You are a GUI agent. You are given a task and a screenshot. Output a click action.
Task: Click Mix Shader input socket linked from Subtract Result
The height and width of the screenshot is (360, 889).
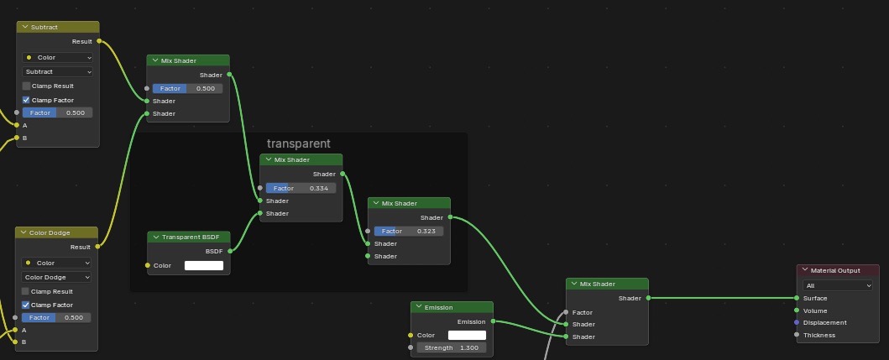pyautogui.click(x=147, y=101)
